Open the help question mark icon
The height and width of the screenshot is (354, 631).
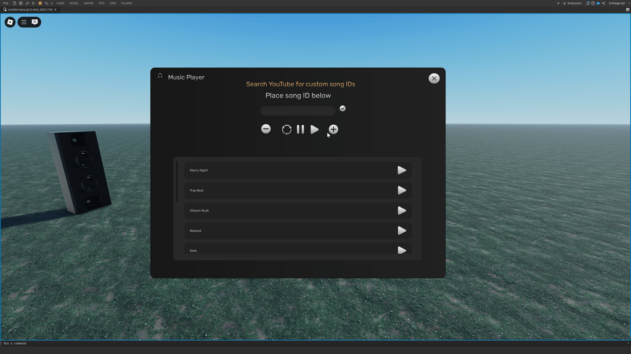point(593,3)
